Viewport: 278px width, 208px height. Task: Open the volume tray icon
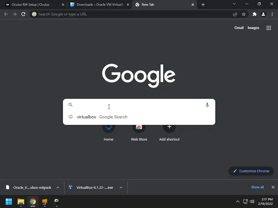pos(252,201)
